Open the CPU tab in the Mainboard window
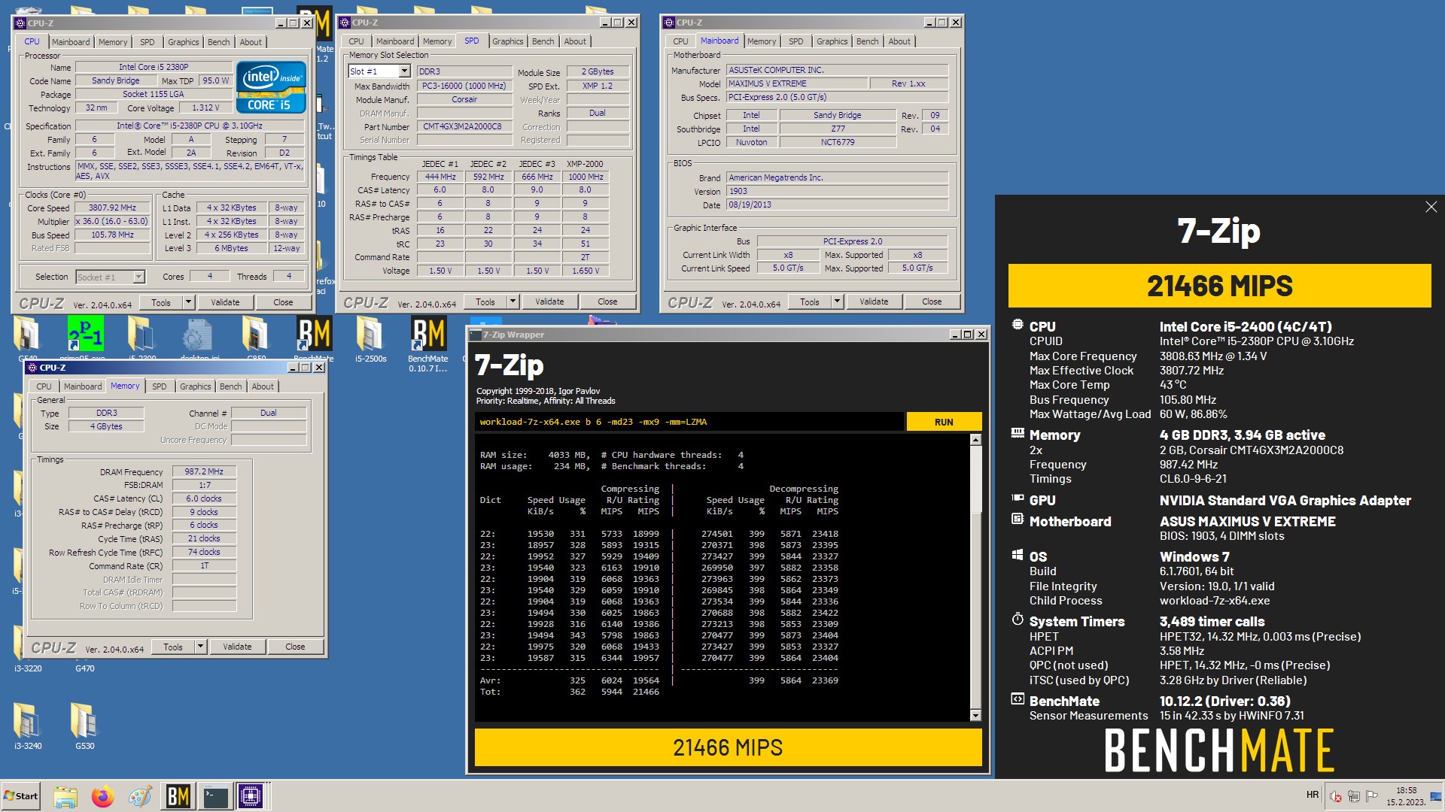The width and height of the screenshot is (1445, 812). pos(680,41)
